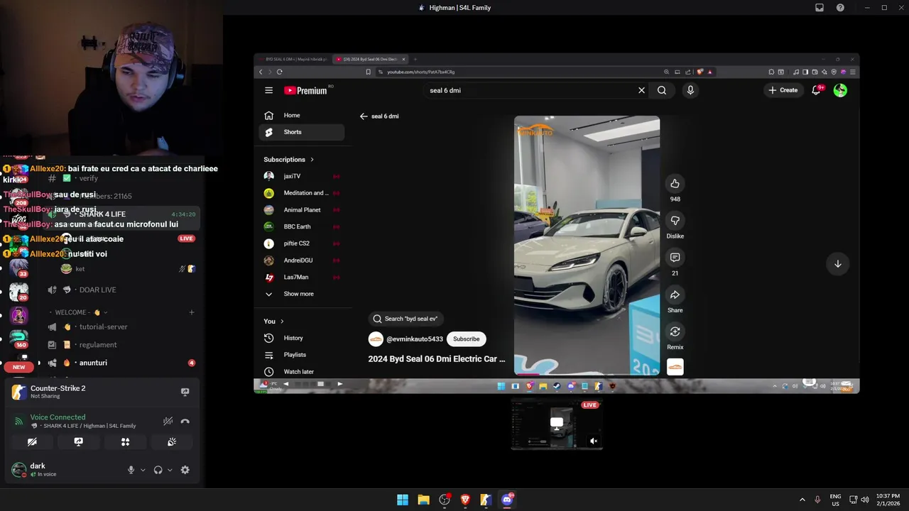Open the streamed browser's main menu
Viewport: 909px width, 511px height.
click(x=853, y=72)
